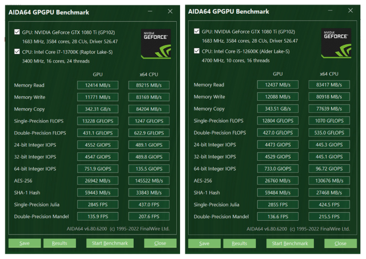Untick GPU checkbox in the i5-12600K window
Screen dimensions: 366x259
click(197, 31)
